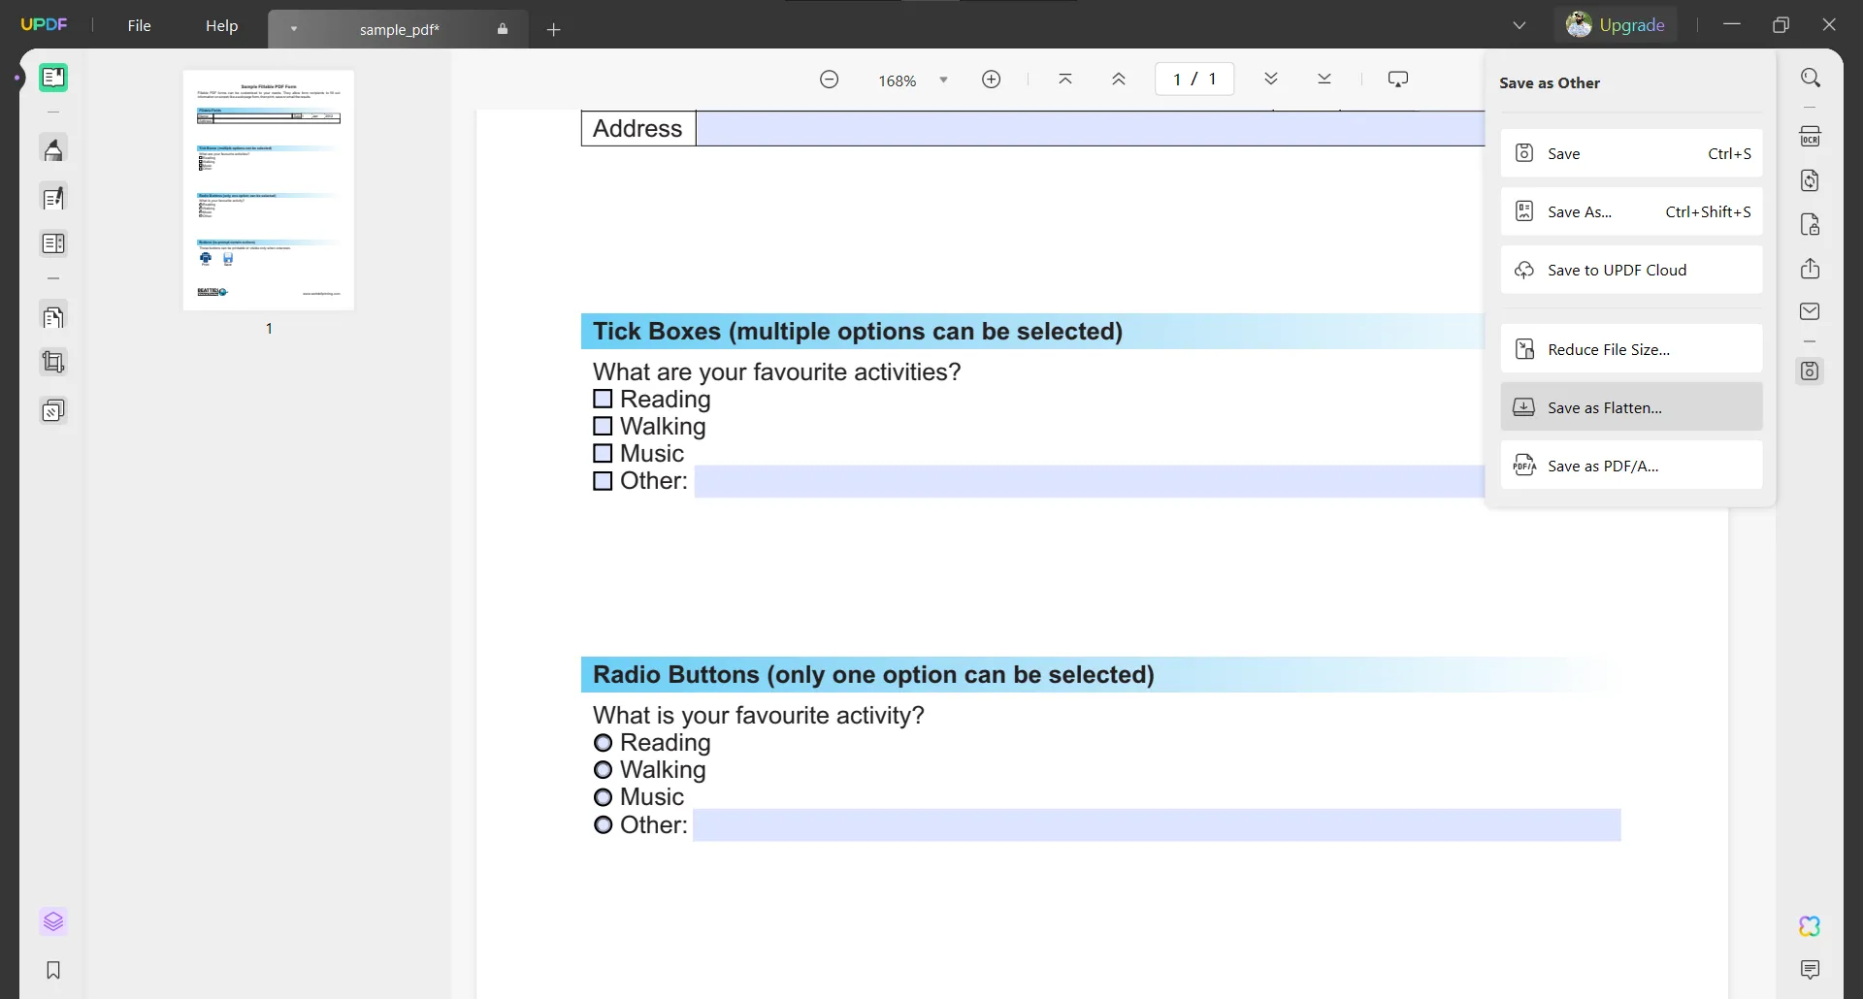The height and width of the screenshot is (999, 1863).
Task: Open the Convert PDF tool
Action: (1810, 180)
